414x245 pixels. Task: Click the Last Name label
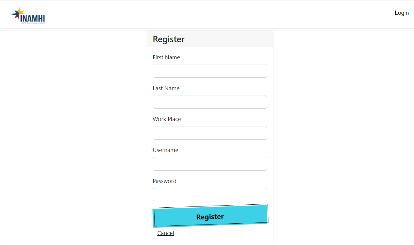[x=166, y=88]
